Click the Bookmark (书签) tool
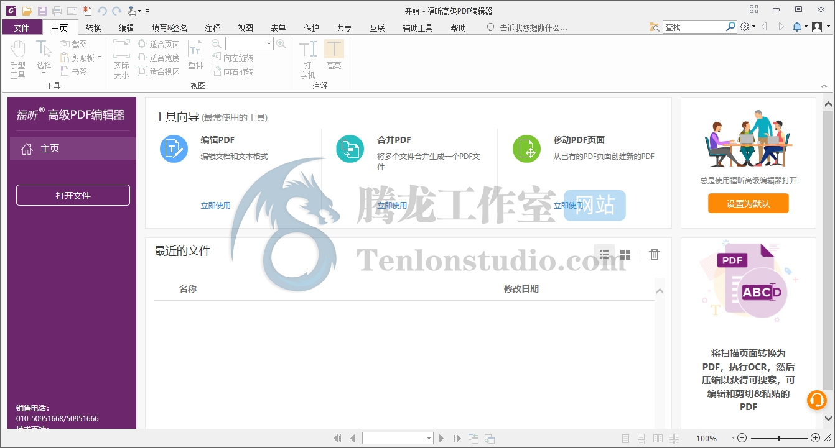The width and height of the screenshot is (835, 448). [73, 71]
